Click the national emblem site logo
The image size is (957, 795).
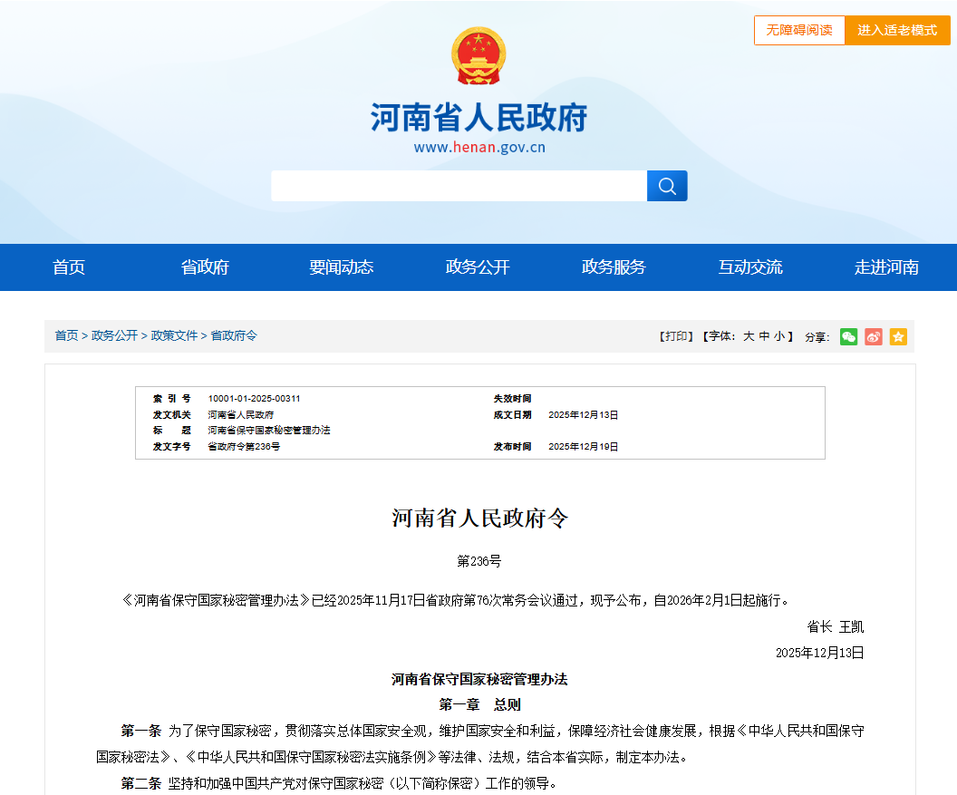click(478, 54)
